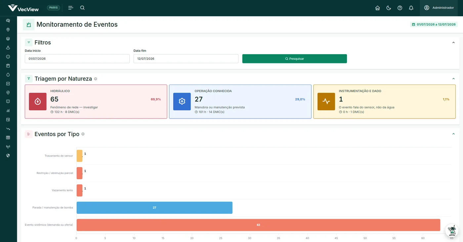Open the calendar sidebar icon

[x=8, y=66]
